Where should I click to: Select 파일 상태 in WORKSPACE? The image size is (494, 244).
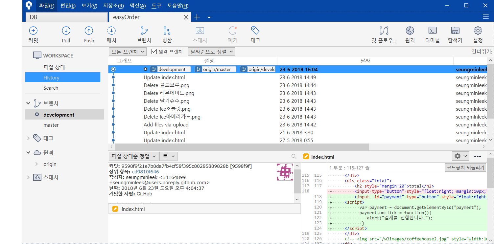[x=54, y=67]
